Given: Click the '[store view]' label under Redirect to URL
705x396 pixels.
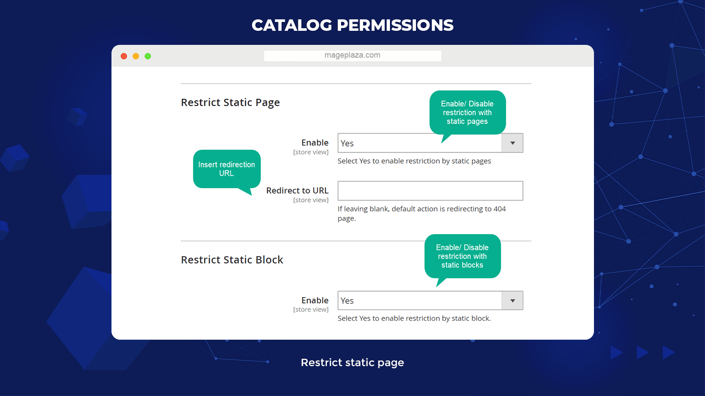Looking at the screenshot, I should (x=311, y=200).
